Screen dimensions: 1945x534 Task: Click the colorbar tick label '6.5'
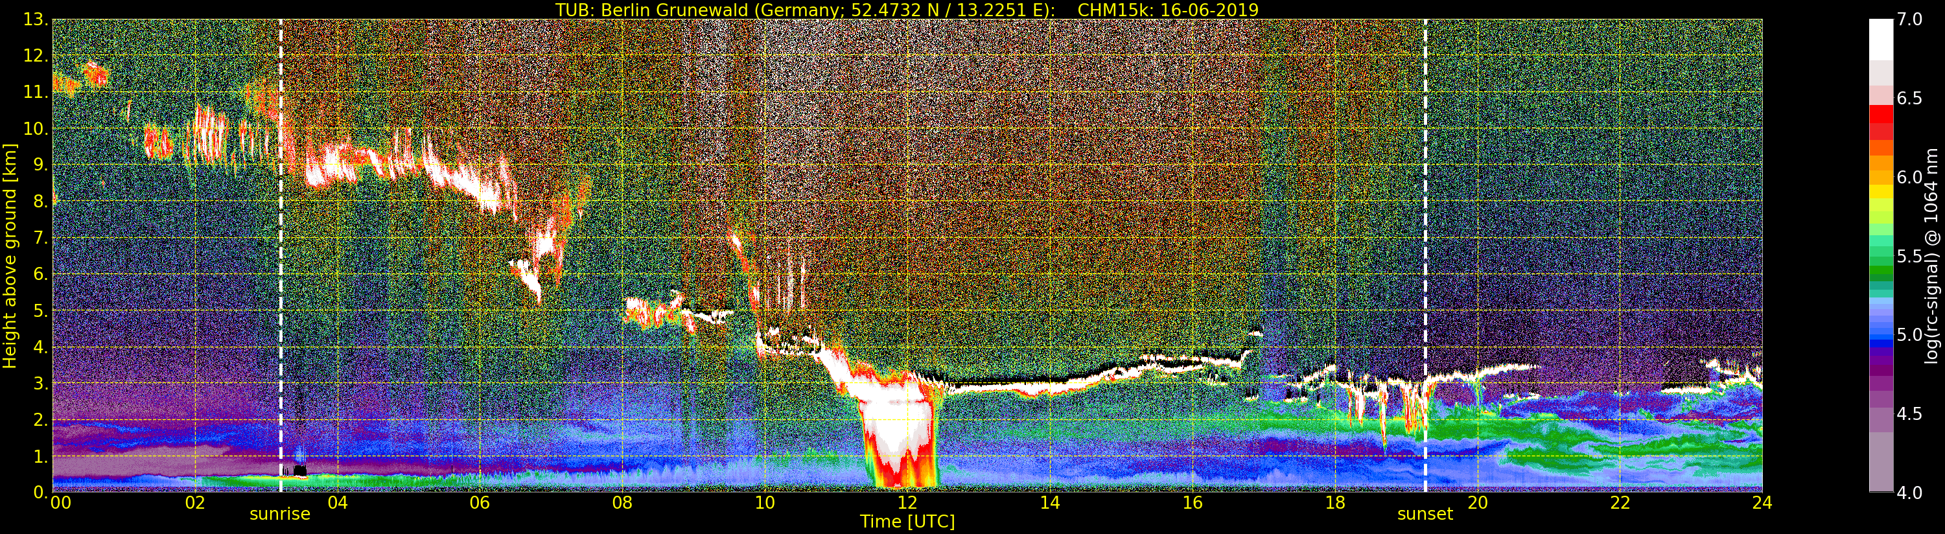pos(1909,99)
